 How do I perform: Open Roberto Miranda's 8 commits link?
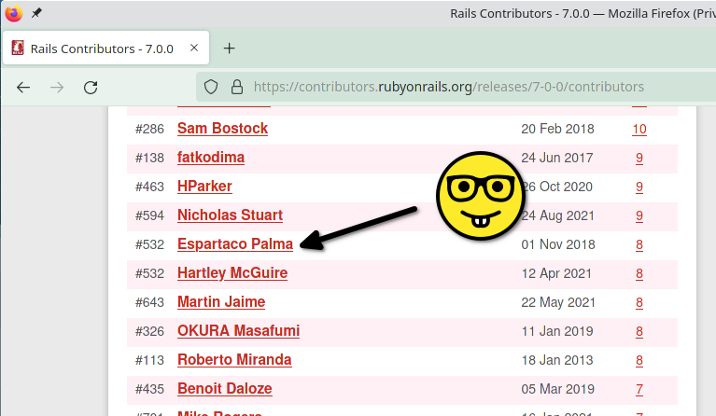(x=639, y=360)
